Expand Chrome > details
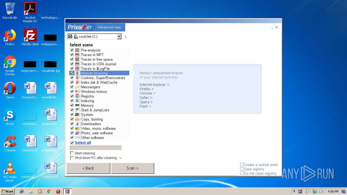 (x=147, y=93)
